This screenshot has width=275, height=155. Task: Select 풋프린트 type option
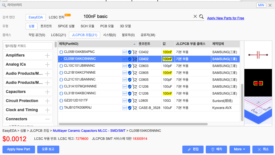[x=46, y=26]
